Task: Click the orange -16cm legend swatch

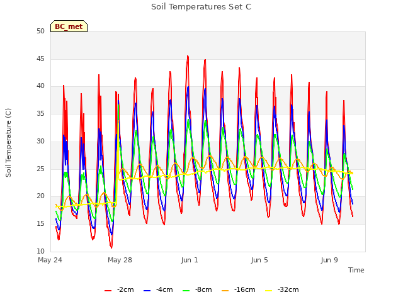Action: pos(225,291)
